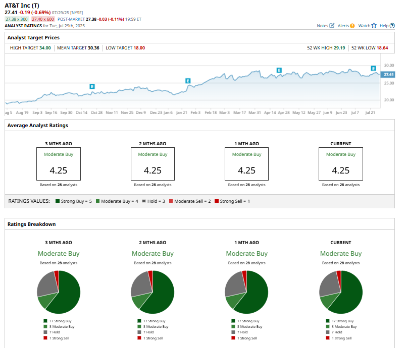Click the Moderate Buy = 4 green swatch
This screenshot has width=405, height=348.
coord(97,201)
